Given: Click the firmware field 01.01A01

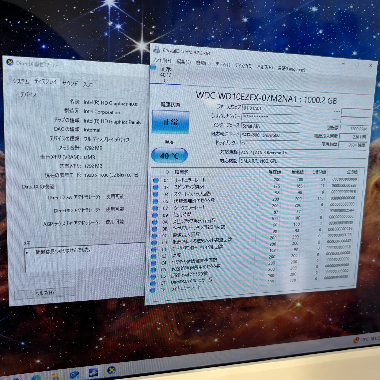Looking at the screenshot, I should [x=271, y=108].
